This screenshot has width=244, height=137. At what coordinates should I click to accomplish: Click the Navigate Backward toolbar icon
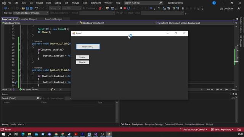[x=6, y=8]
